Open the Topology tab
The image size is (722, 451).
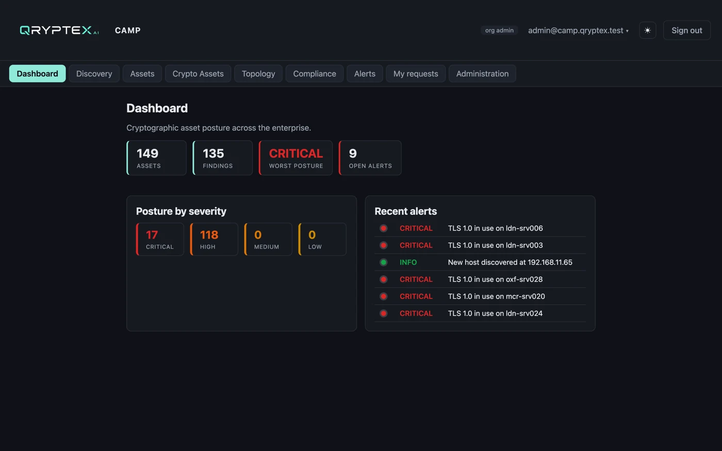[258, 74]
